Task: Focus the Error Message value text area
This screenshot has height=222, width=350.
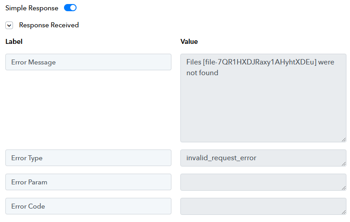Action: click(x=263, y=98)
